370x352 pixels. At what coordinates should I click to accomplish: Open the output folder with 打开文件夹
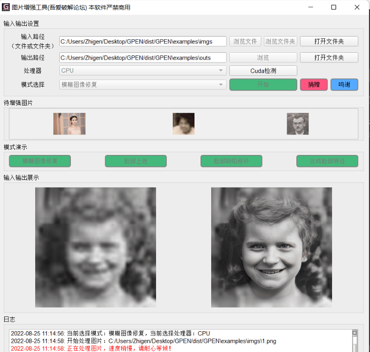point(329,57)
